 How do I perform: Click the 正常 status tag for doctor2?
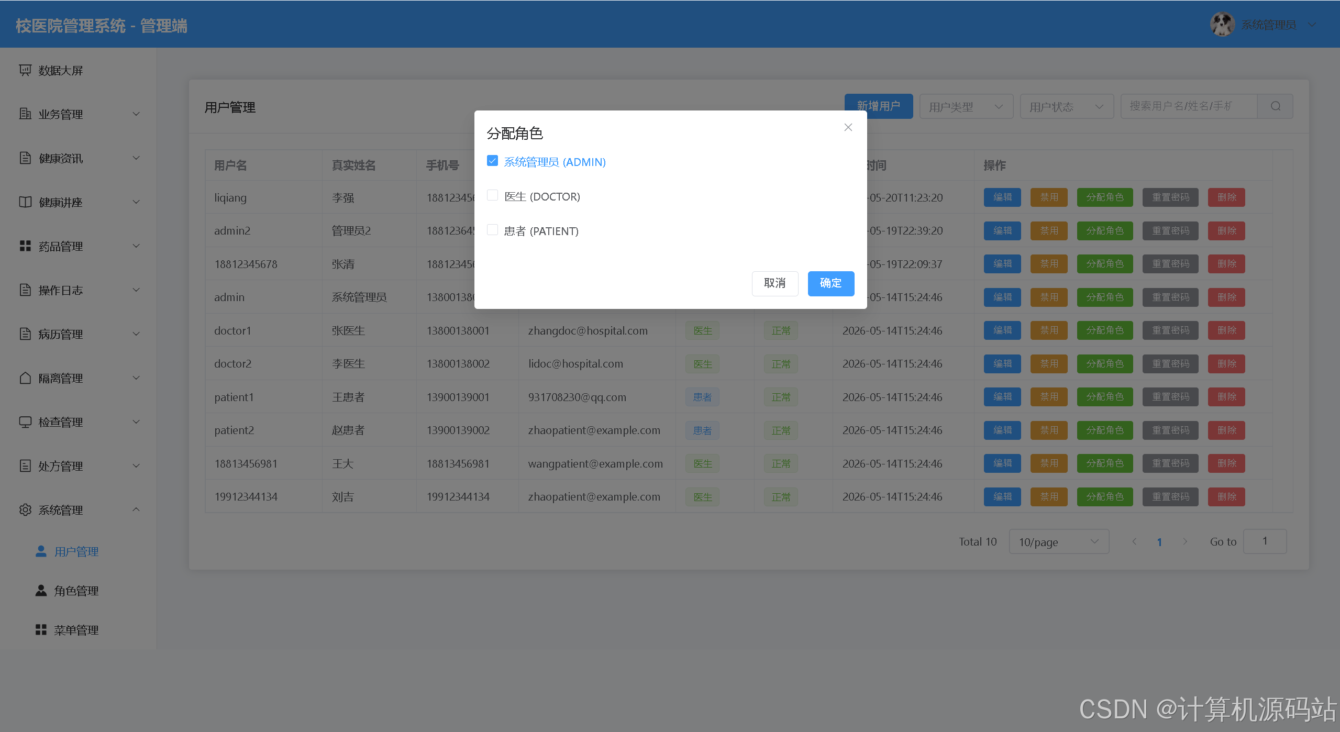tap(781, 363)
